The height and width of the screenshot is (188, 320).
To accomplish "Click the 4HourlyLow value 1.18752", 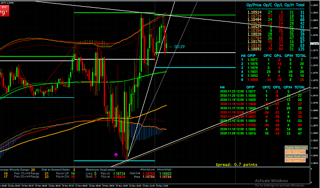I will (x=149, y=174).
